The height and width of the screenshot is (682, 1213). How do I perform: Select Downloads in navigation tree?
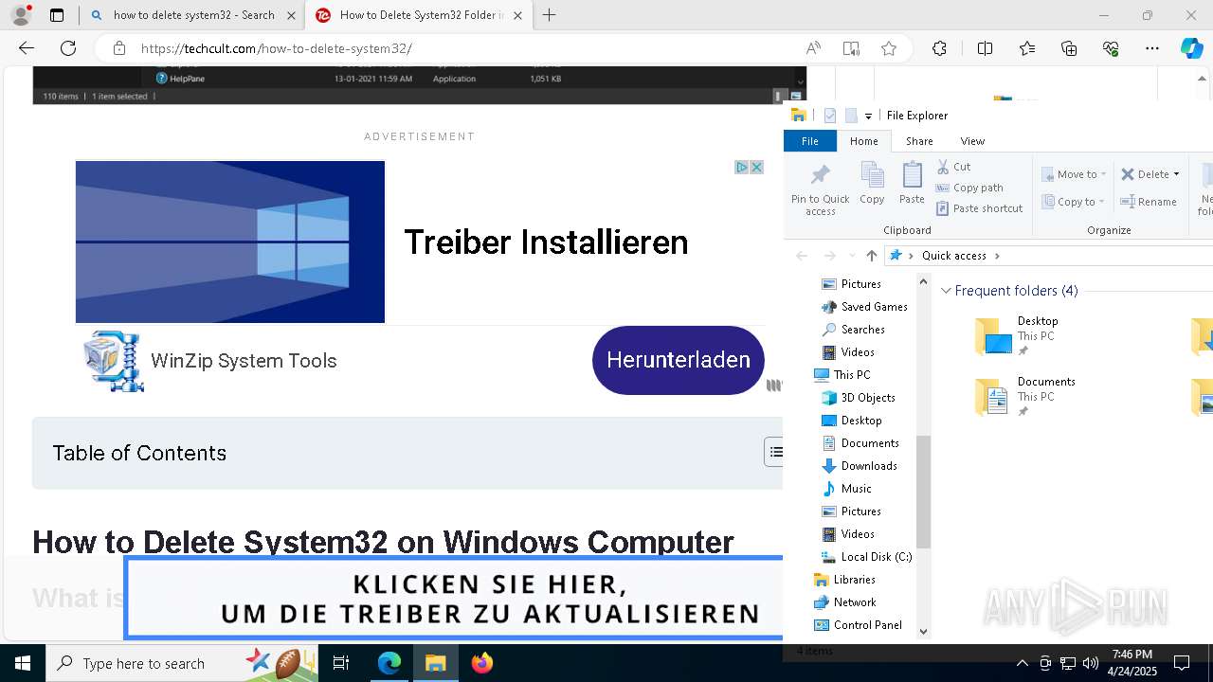coord(868,466)
